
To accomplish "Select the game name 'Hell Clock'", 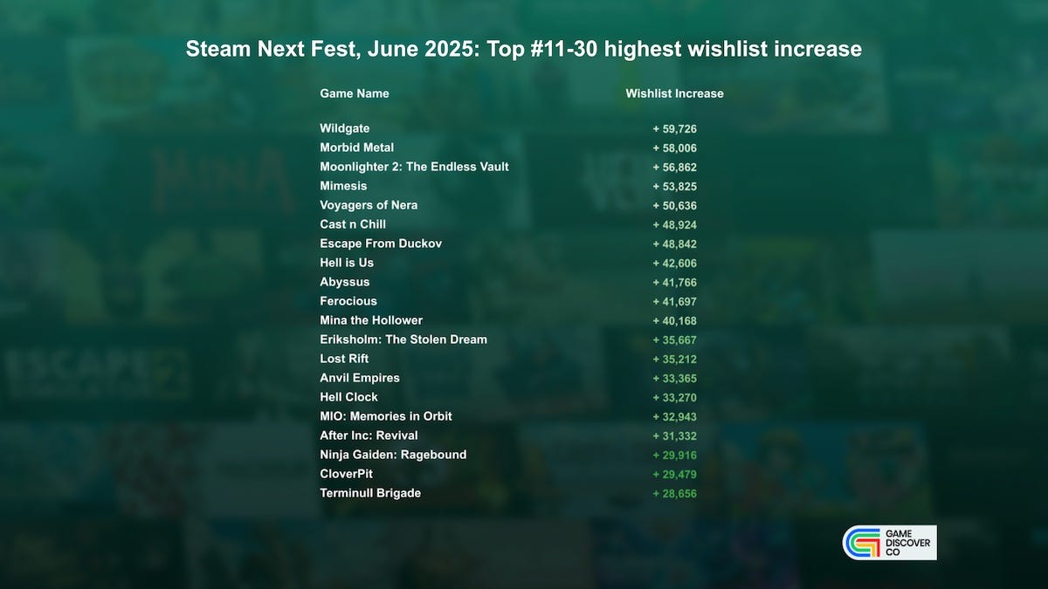I will click(349, 397).
